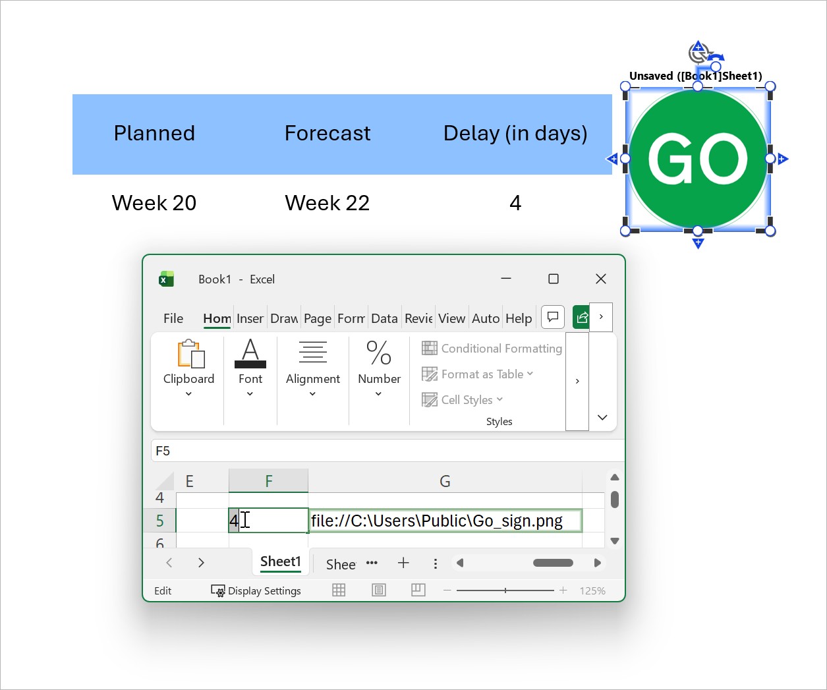Open the Comments pane icon
Screen dimensions: 827x690
[x=553, y=318]
